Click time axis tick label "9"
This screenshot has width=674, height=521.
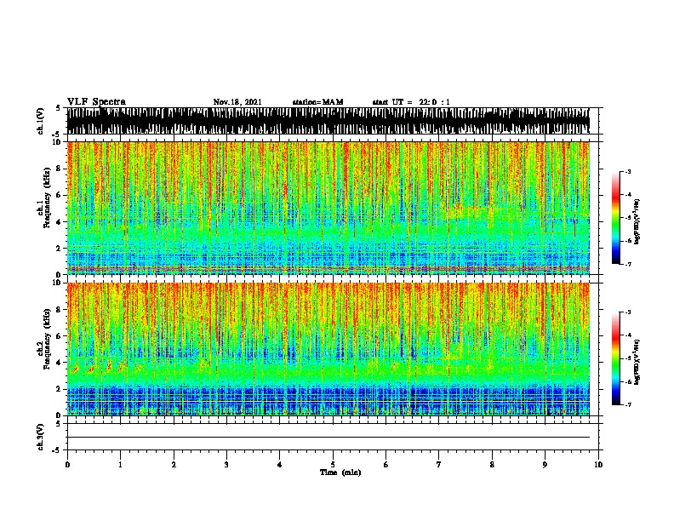pyautogui.click(x=545, y=465)
